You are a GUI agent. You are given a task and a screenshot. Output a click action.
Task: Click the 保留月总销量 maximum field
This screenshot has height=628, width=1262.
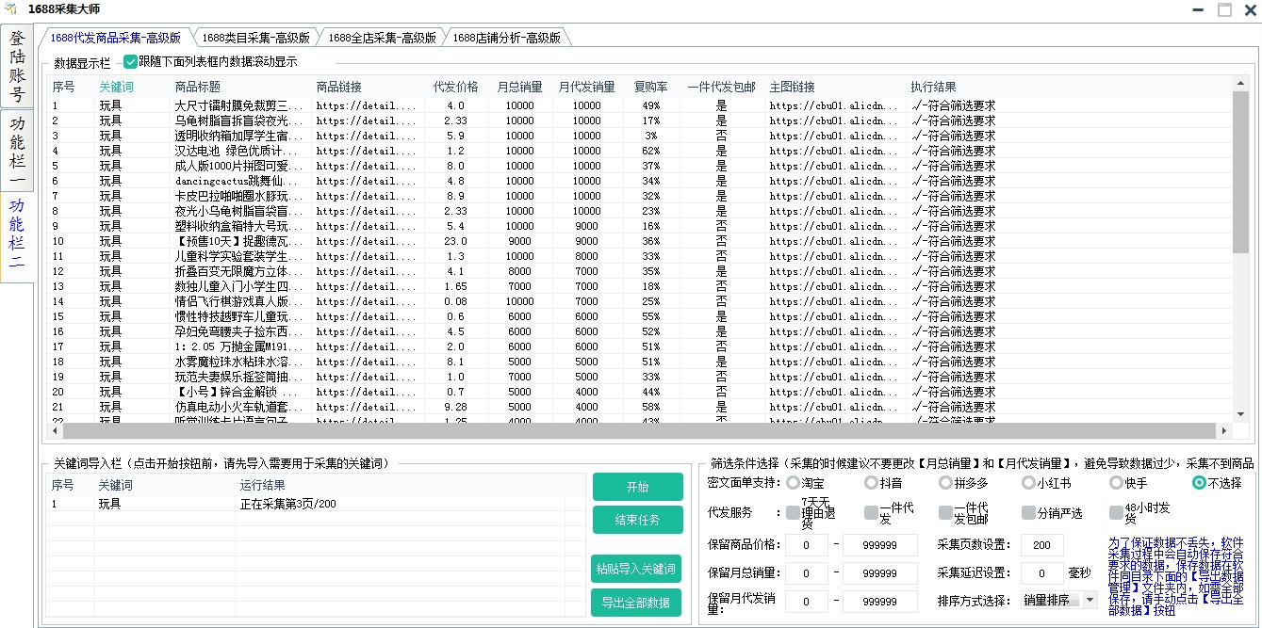(x=879, y=572)
